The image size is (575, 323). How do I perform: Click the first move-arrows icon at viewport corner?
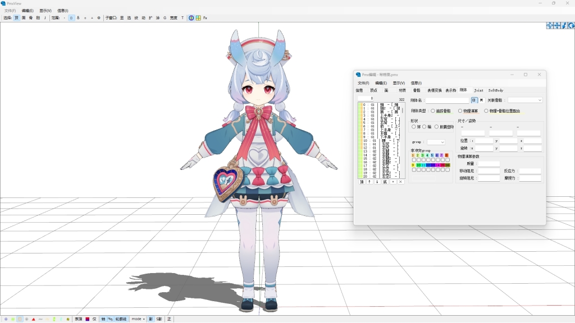point(550,25)
